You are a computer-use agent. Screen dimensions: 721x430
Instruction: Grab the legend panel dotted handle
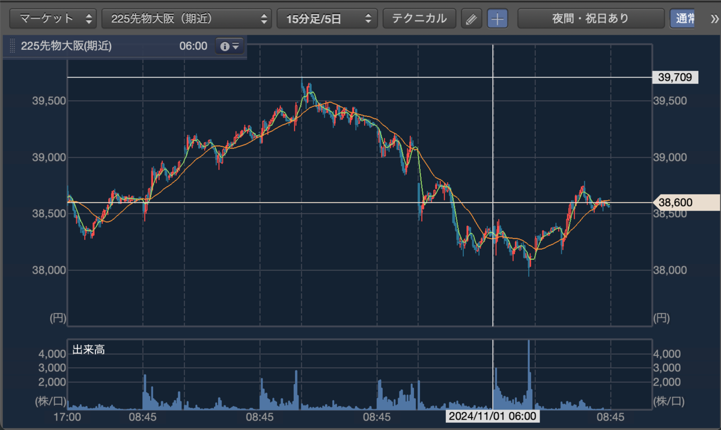(x=12, y=46)
